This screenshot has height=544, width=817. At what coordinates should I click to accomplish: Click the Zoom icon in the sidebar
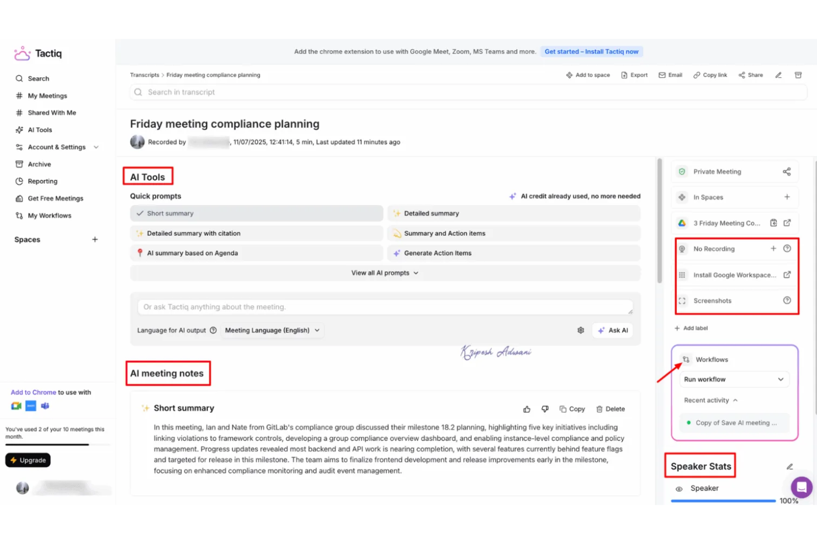[x=31, y=406]
